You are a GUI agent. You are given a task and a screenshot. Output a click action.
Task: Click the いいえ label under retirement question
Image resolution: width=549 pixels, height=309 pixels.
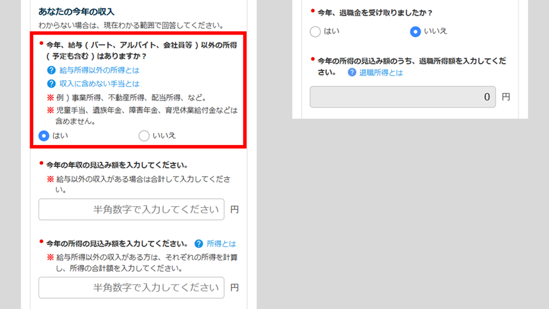(x=436, y=31)
